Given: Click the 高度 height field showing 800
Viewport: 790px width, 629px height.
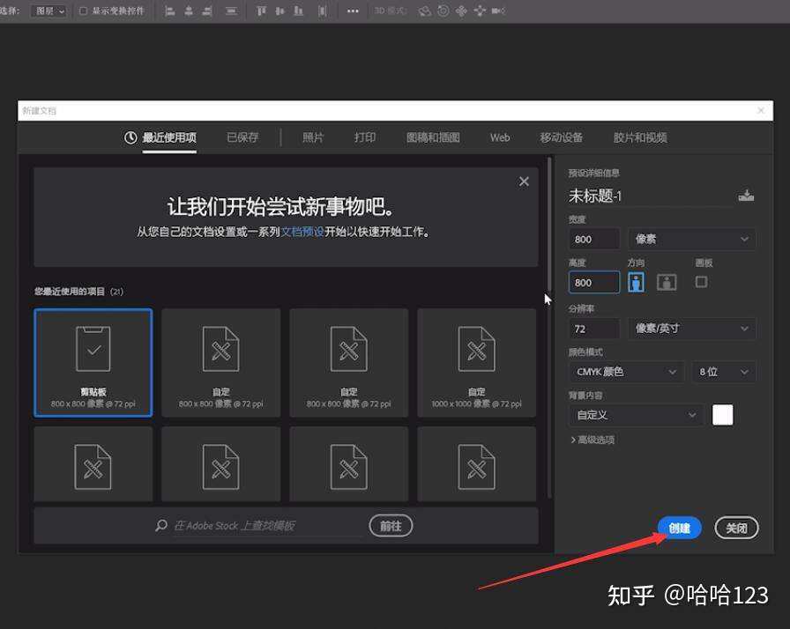Looking at the screenshot, I should (594, 282).
